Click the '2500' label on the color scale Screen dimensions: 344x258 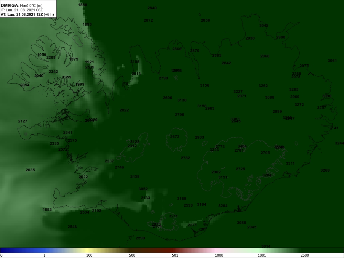click(x=305, y=255)
